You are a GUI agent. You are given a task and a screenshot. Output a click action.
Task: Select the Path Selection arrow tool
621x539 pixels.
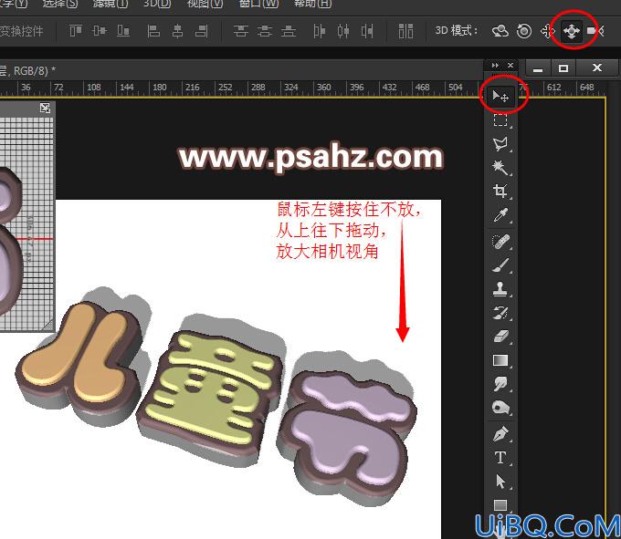500,482
